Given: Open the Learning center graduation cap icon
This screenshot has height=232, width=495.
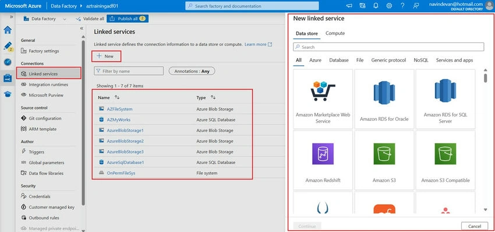Looking at the screenshot, I should (x=8, y=94).
